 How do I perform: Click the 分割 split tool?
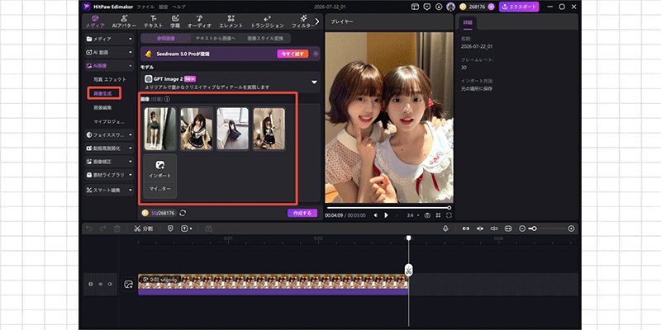pos(143,229)
